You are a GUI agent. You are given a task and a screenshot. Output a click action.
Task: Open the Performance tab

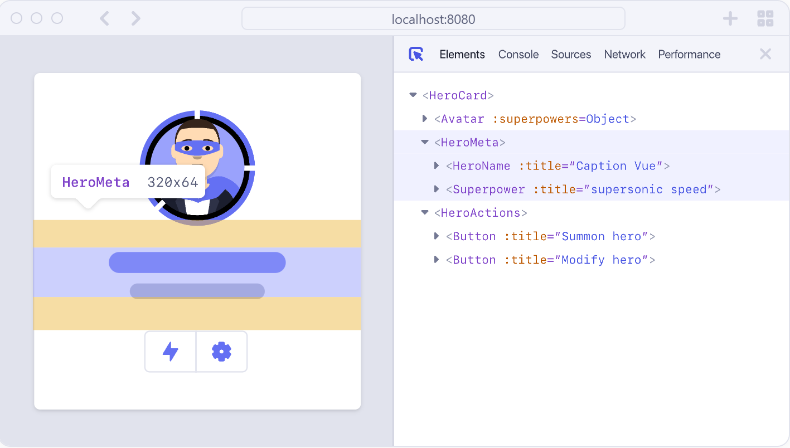[689, 54]
